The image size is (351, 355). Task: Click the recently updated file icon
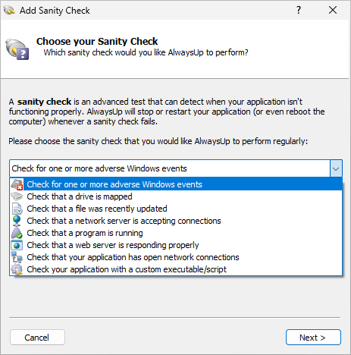[x=17, y=209]
